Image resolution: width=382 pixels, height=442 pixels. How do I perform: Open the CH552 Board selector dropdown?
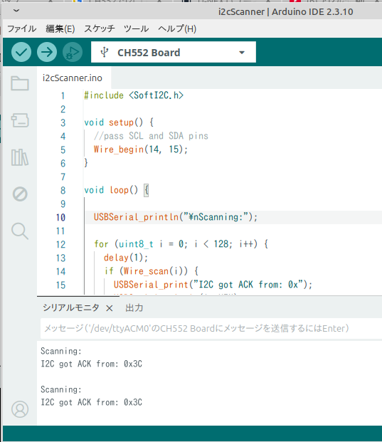click(x=174, y=52)
